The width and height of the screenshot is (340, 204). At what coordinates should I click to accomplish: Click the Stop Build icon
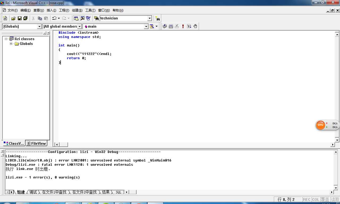click(x=177, y=26)
